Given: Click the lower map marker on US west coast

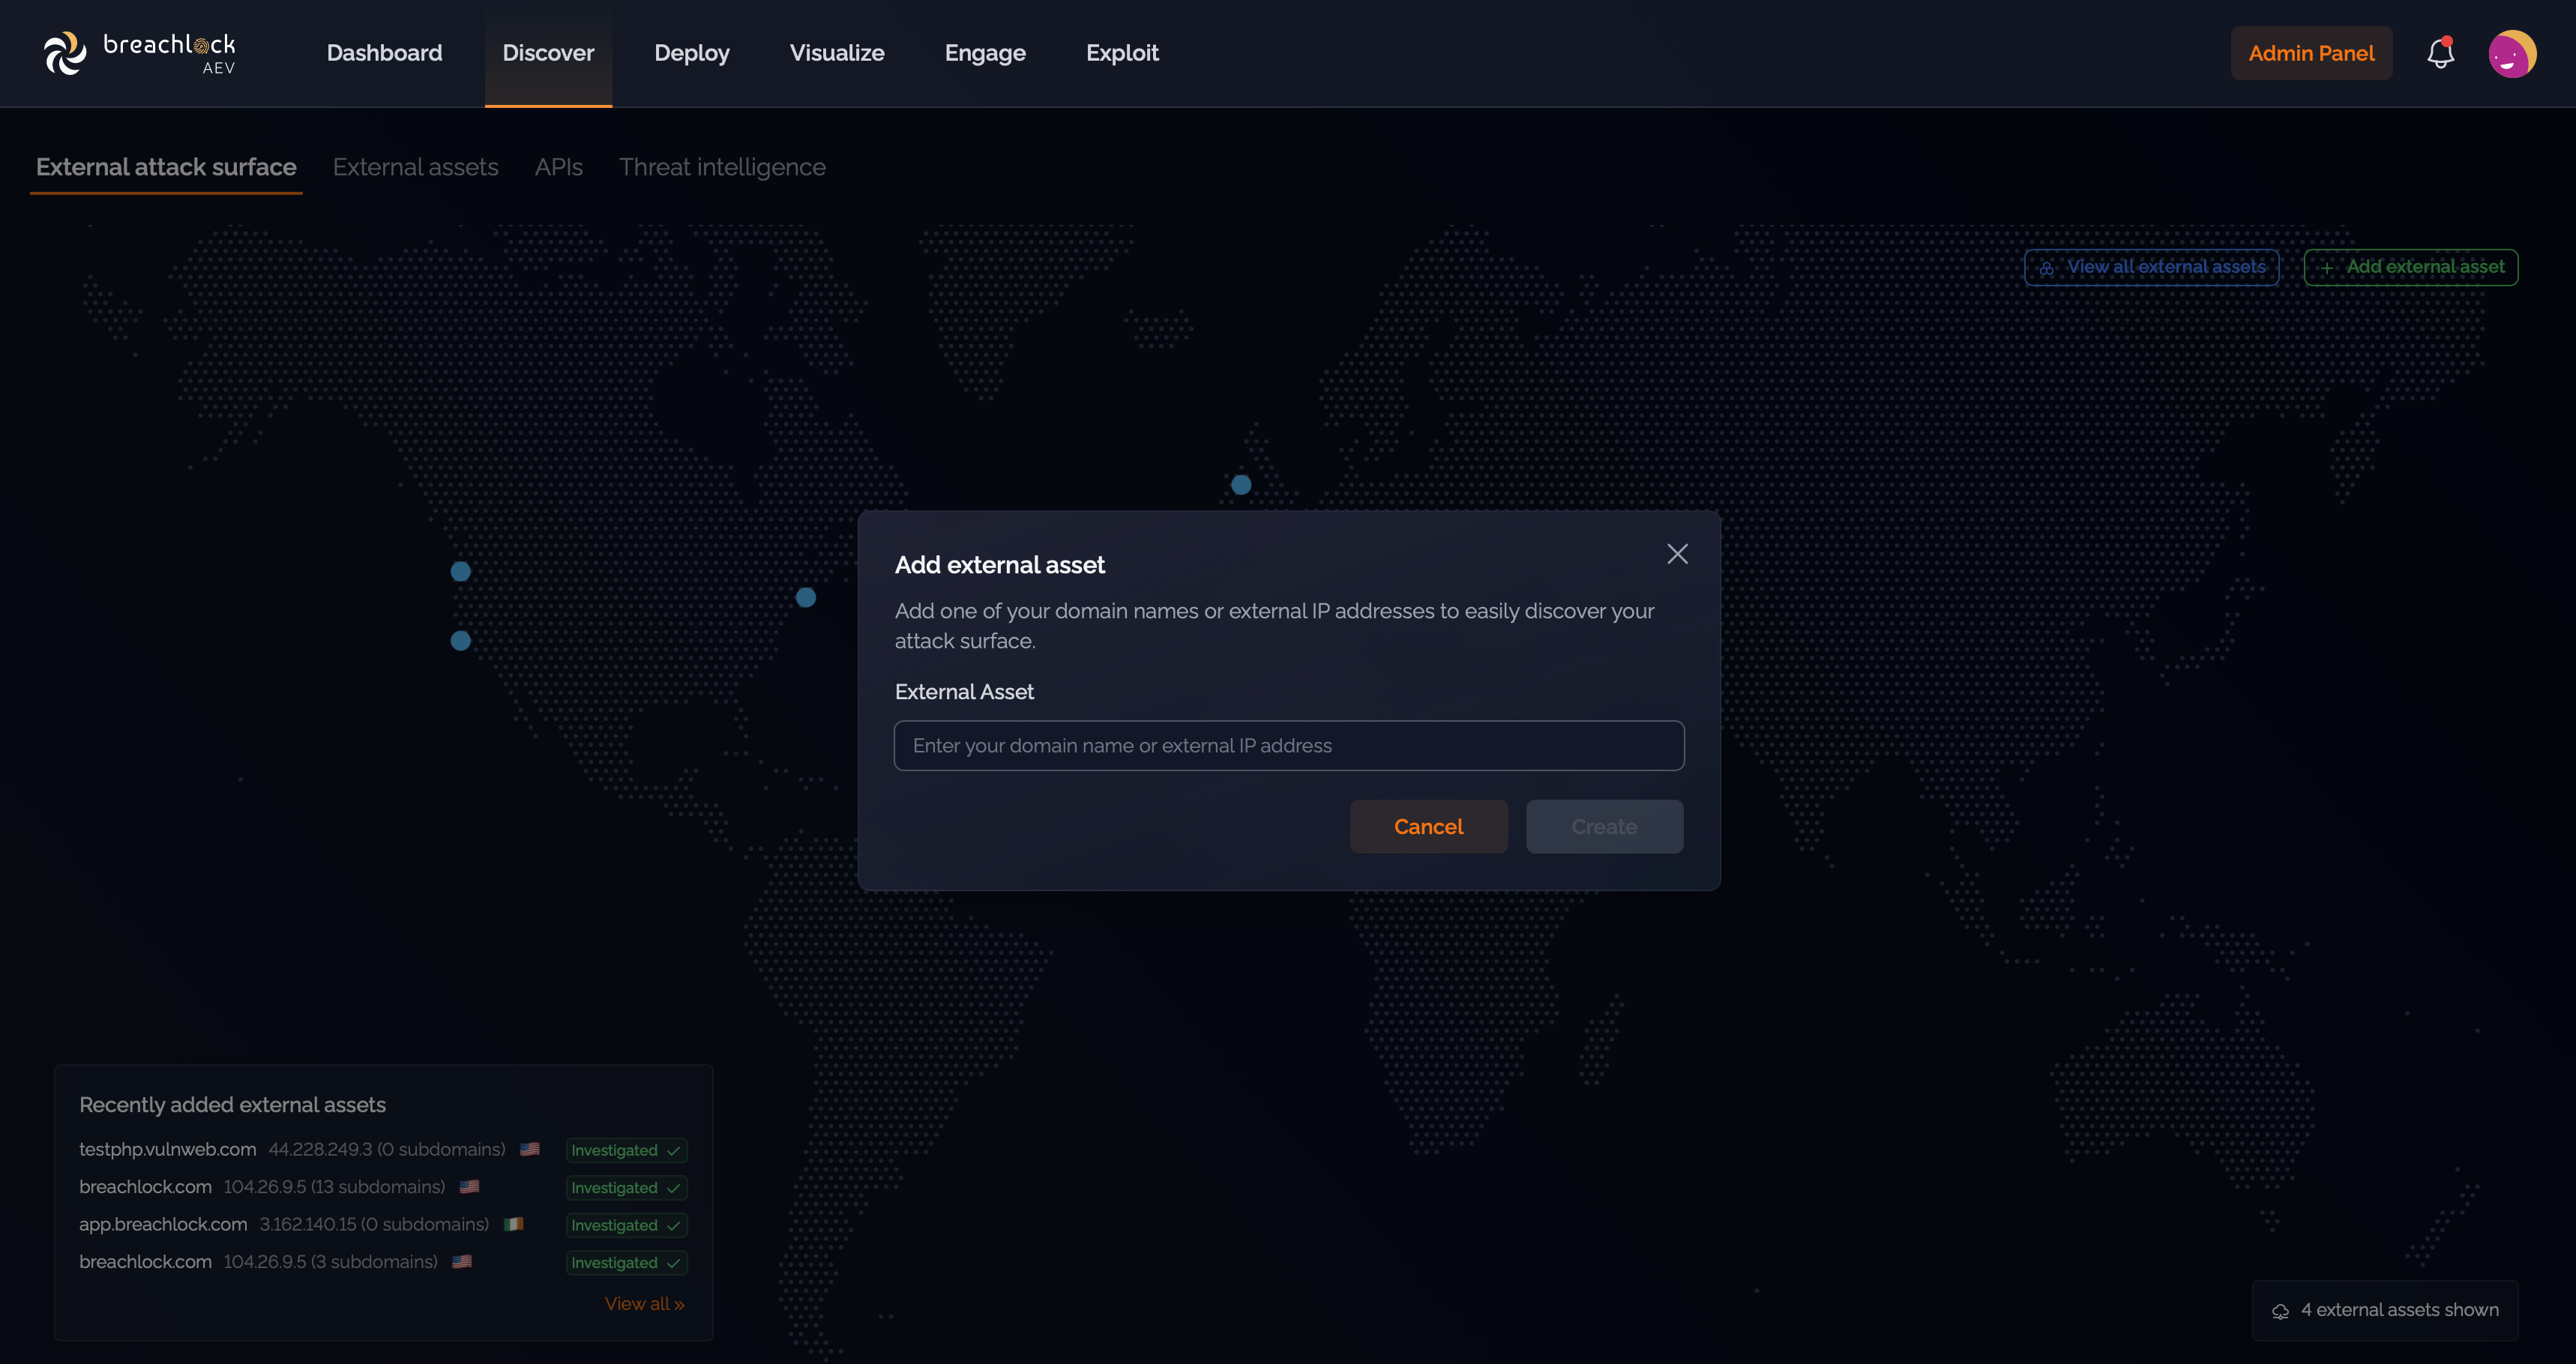Looking at the screenshot, I should 460,641.
